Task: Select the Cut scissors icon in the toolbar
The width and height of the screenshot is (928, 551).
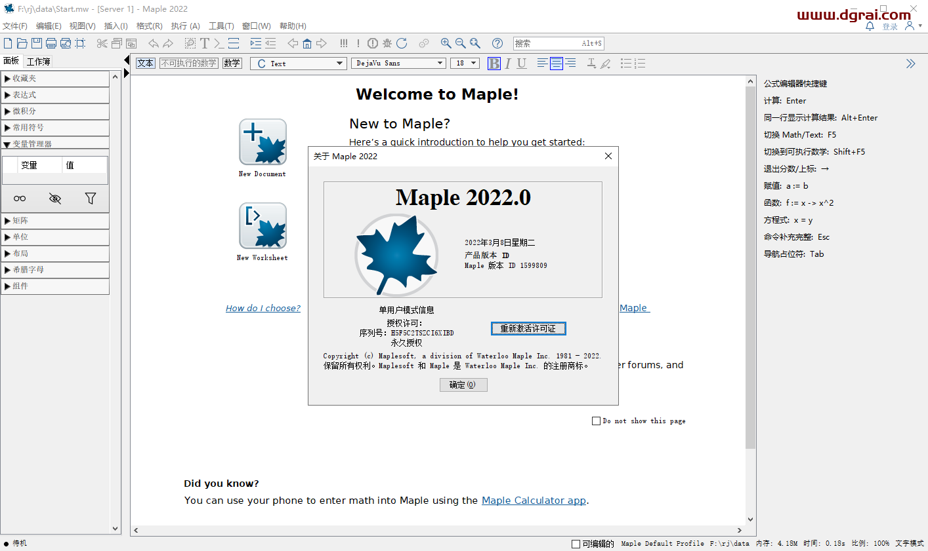Action: point(101,43)
